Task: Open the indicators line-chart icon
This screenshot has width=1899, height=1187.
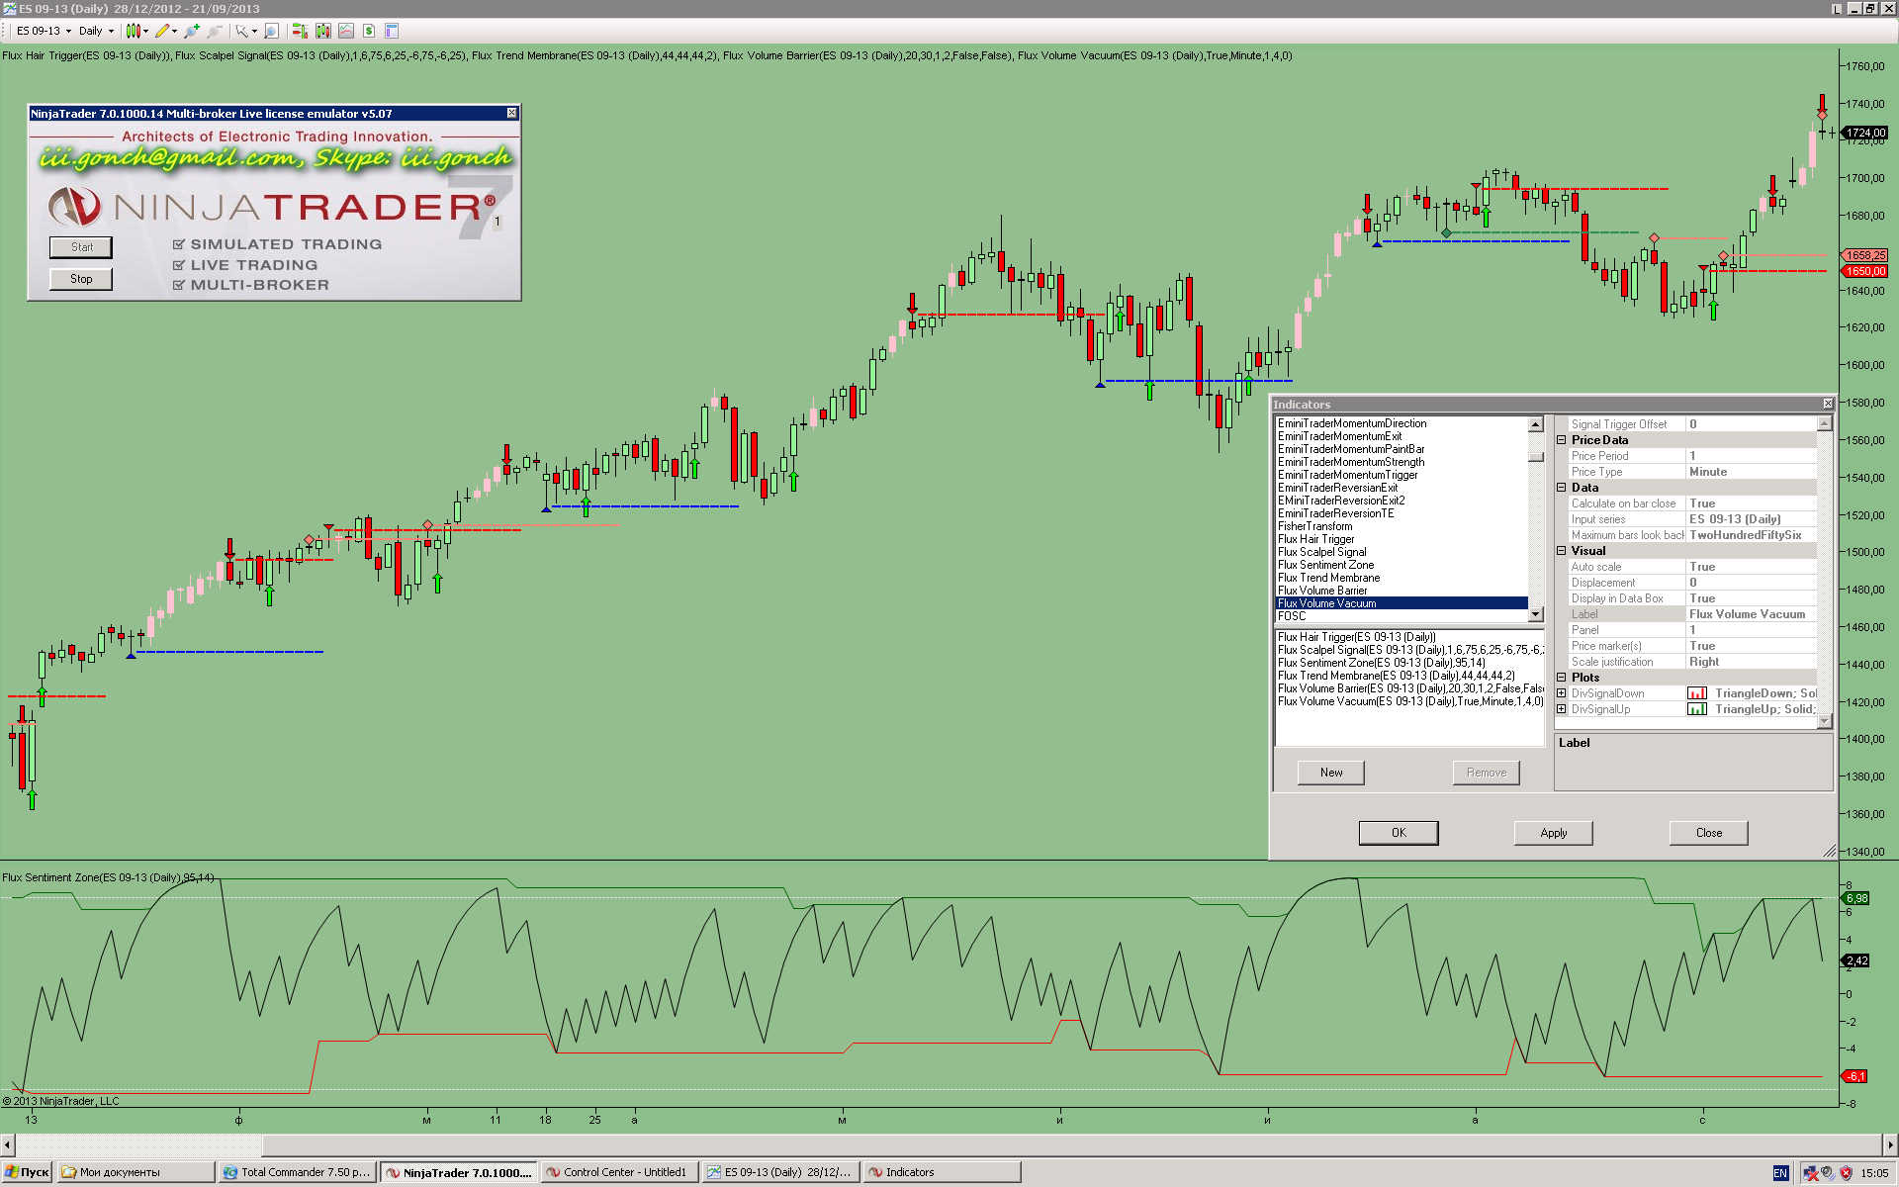Action: 346,31
